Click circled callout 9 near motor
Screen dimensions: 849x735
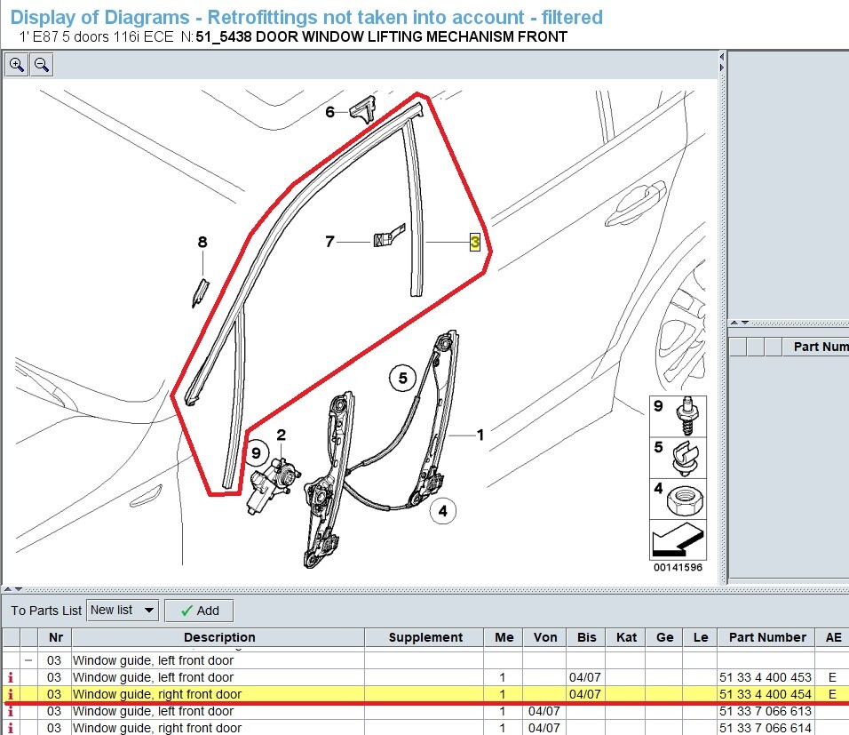(256, 453)
